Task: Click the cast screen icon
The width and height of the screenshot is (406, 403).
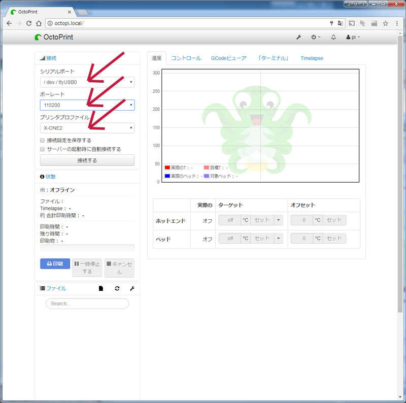Action: pyautogui.click(x=352, y=23)
